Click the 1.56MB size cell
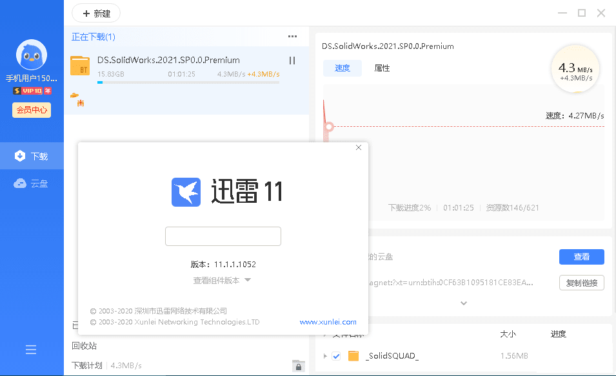The width and height of the screenshot is (616, 376). click(x=514, y=356)
